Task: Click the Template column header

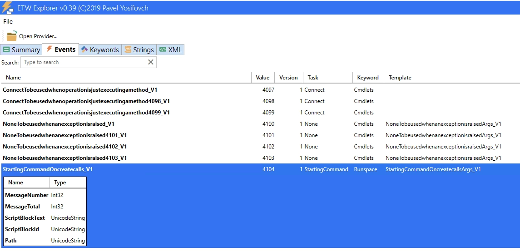Action: click(x=400, y=78)
